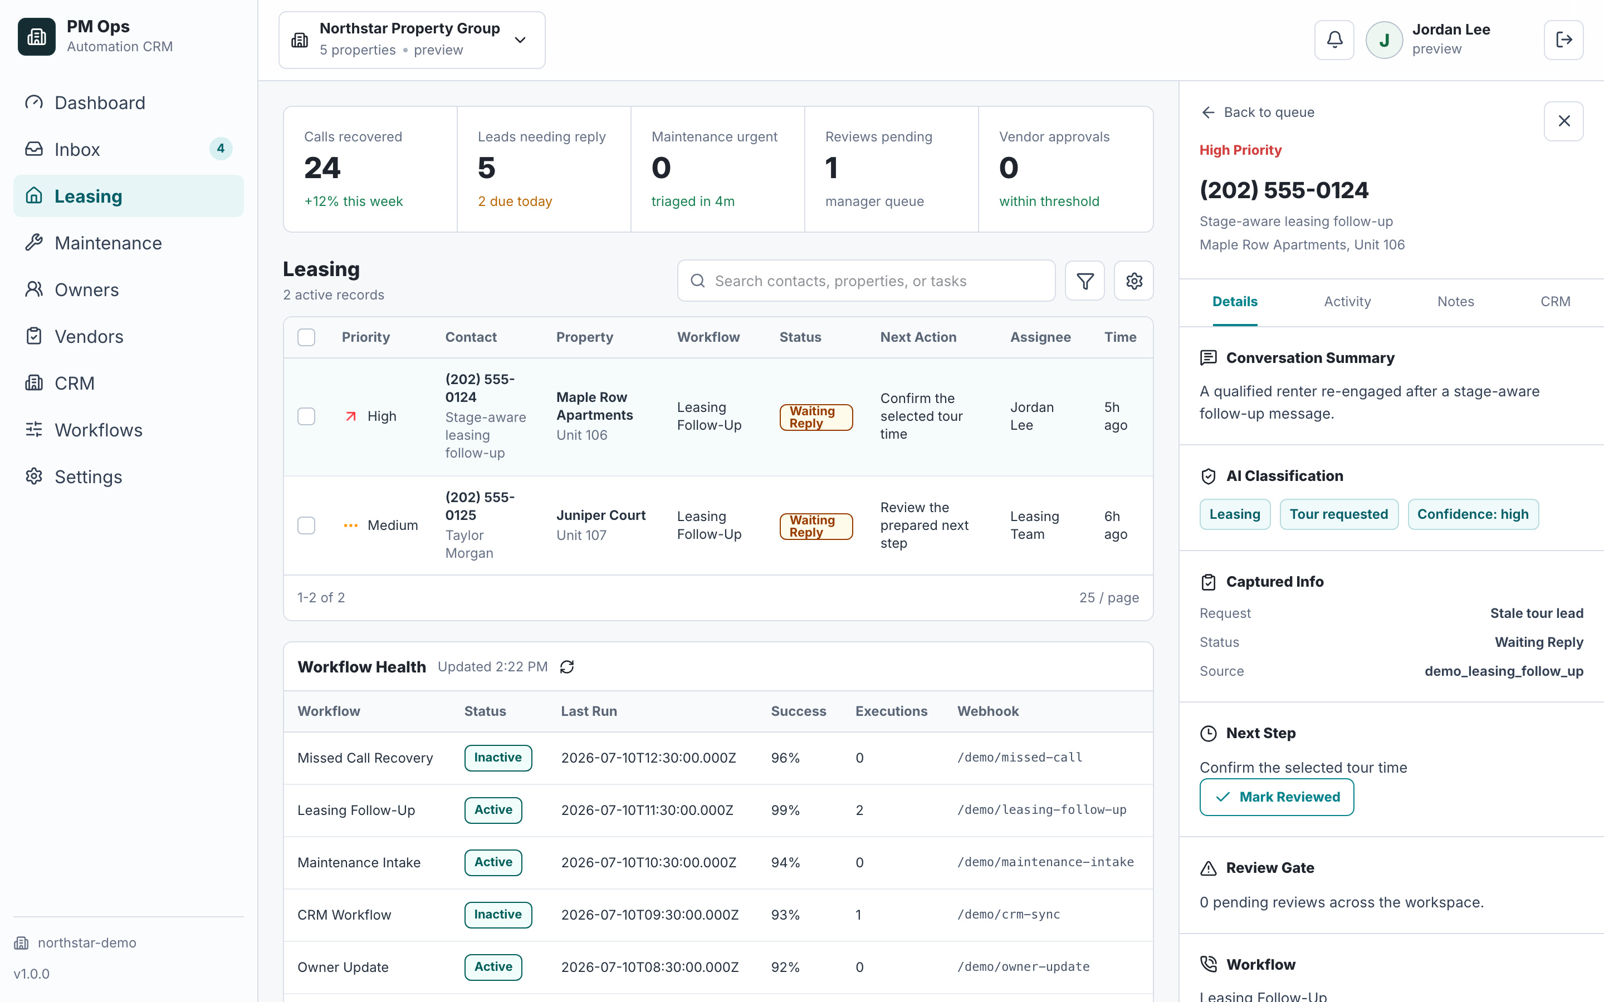Click the Maintenance Intake workflow row

(x=718, y=862)
